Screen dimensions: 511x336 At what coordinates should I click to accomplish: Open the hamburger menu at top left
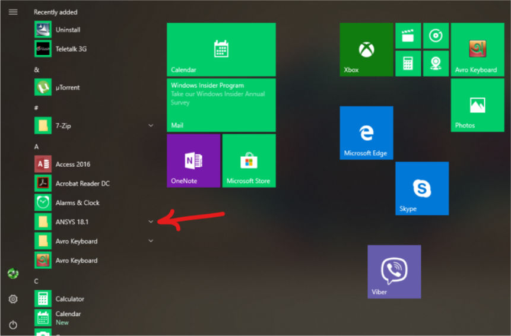[13, 12]
